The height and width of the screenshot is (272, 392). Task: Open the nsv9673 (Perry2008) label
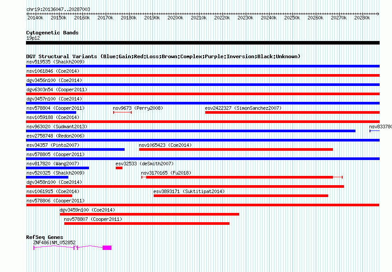pyautogui.click(x=138, y=108)
